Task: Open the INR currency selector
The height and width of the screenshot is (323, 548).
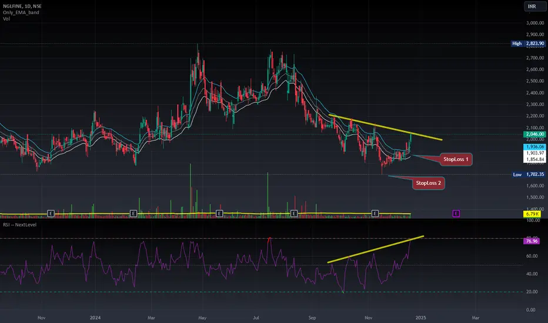Action: [x=534, y=6]
